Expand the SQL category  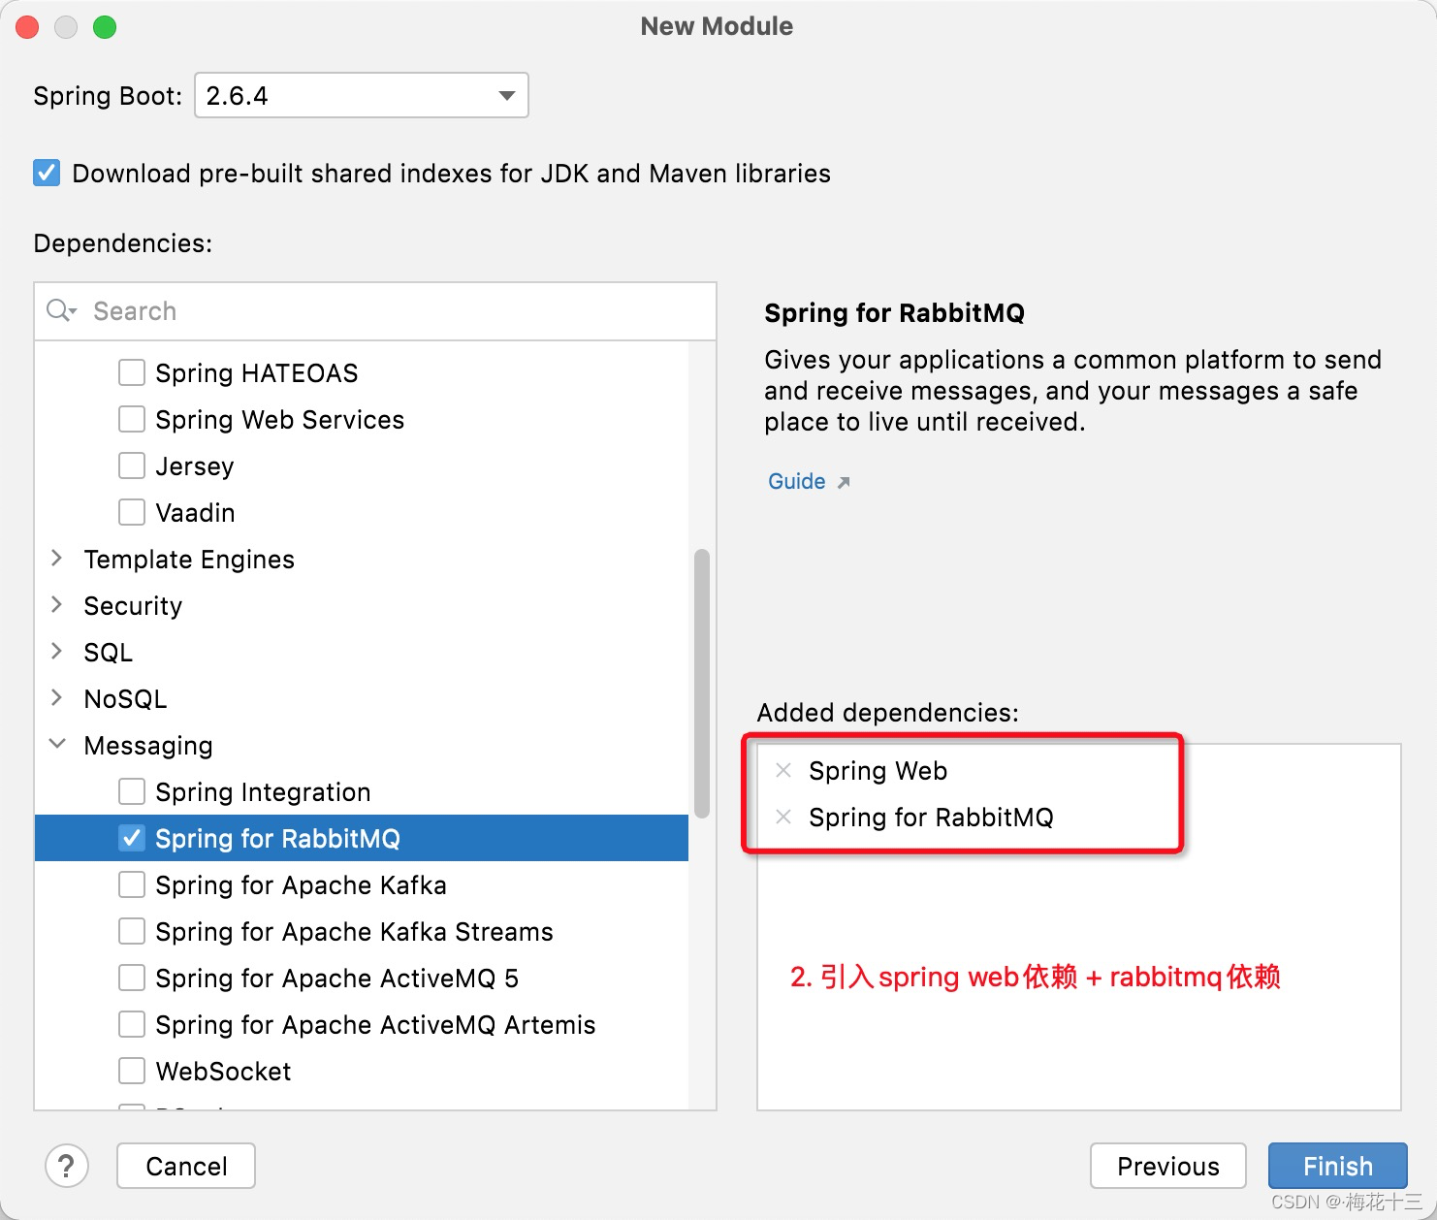click(x=56, y=652)
